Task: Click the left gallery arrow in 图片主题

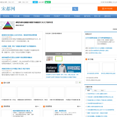Action: (77, 83)
